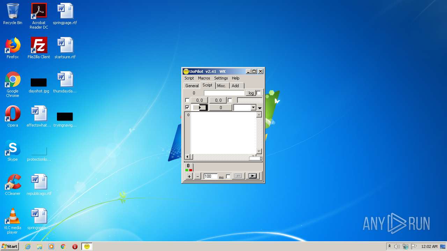Click the play script button
The width and height of the screenshot is (447, 251).
(252, 176)
